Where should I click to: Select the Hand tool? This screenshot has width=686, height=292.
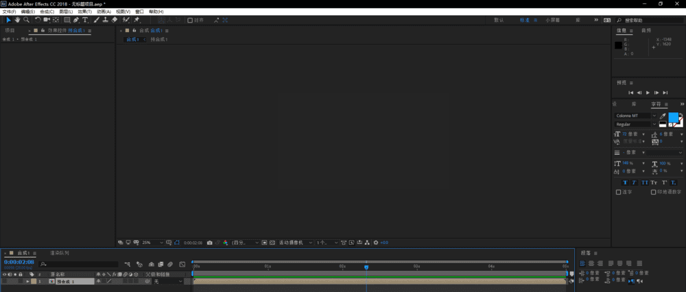coord(18,20)
